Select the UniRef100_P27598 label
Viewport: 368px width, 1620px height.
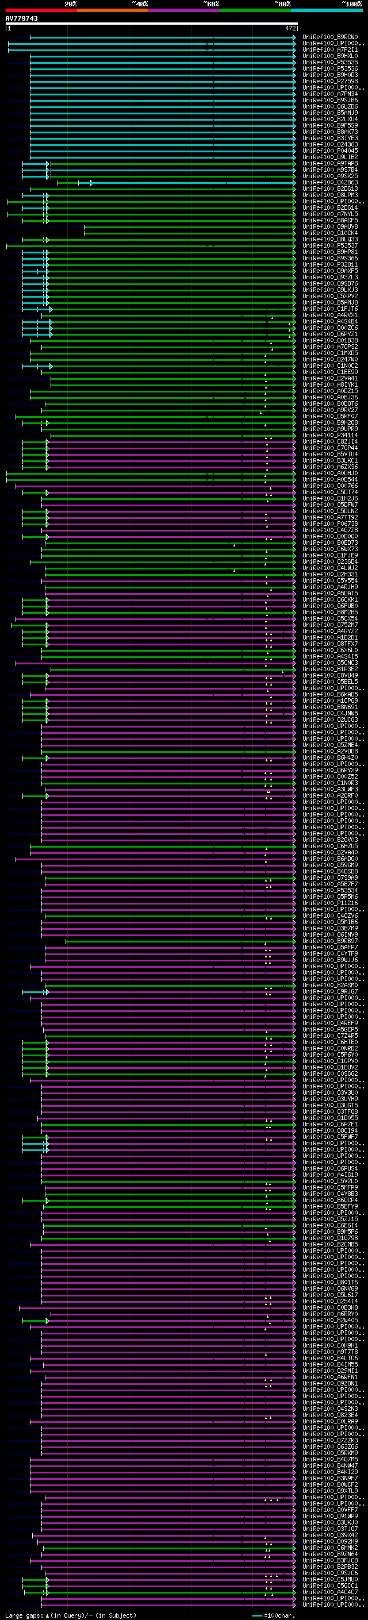point(330,81)
